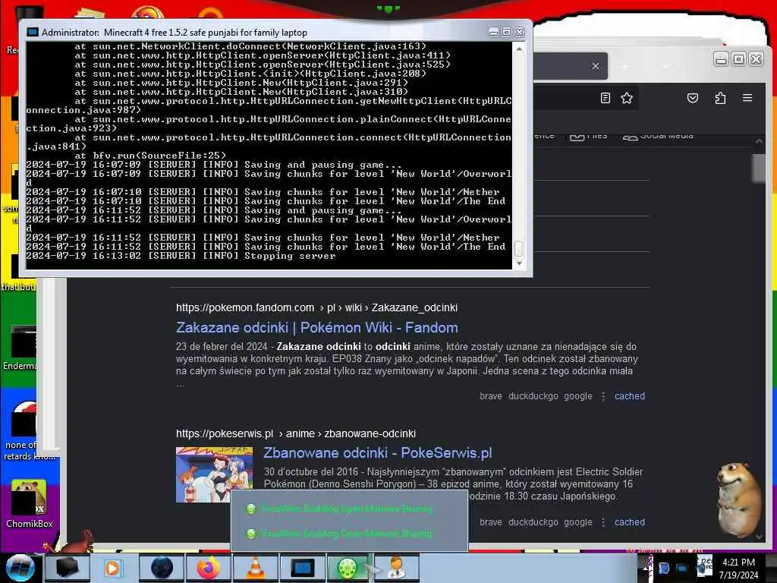
Task: Click the pokeserwis.pl URL breadcrumb
Action: click(x=296, y=433)
